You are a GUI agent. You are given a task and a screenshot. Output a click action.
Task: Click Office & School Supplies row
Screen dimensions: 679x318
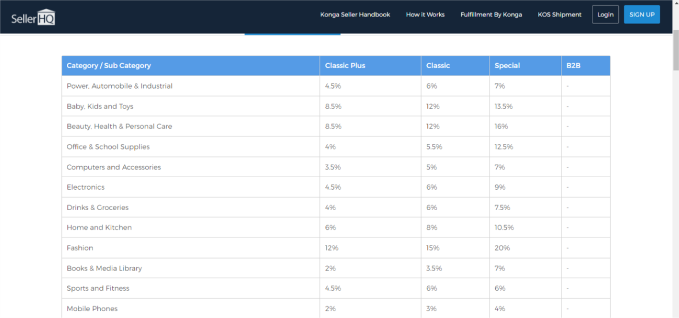pyautogui.click(x=336, y=146)
